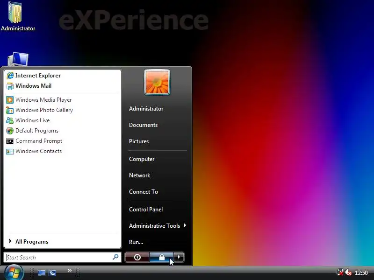Open Internet Explorer icon in Start menu
This screenshot has height=280, width=374.
(x=10, y=76)
